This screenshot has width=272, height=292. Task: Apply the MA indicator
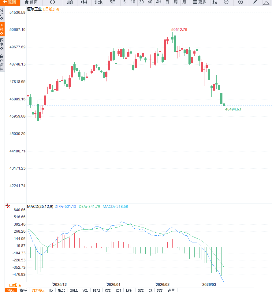[x=51, y=290]
